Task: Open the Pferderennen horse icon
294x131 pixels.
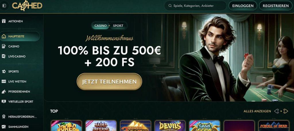Action: pos(4,91)
